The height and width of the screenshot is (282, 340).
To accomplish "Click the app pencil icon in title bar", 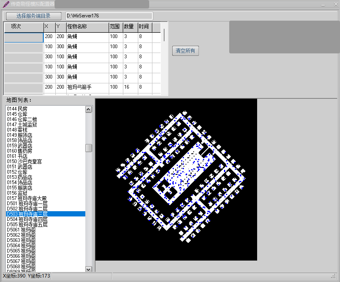I will click(6, 4).
